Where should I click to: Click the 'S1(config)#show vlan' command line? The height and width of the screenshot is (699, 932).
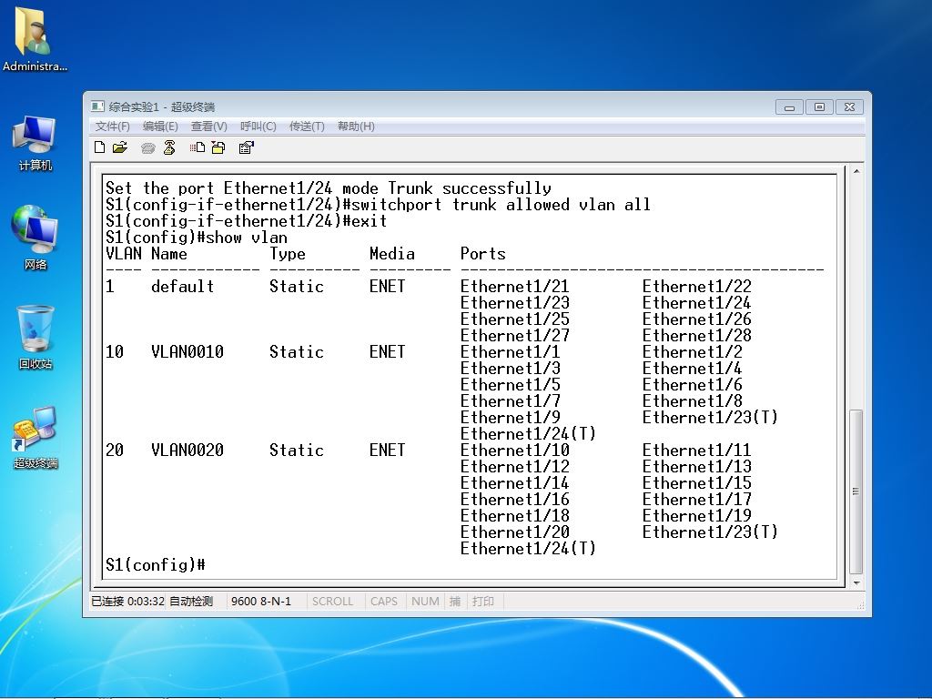(197, 238)
